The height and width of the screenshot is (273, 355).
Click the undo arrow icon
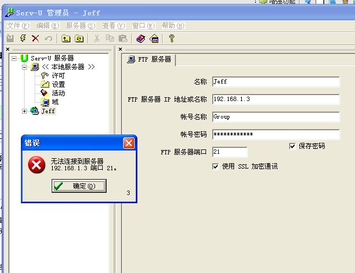tap(48, 38)
